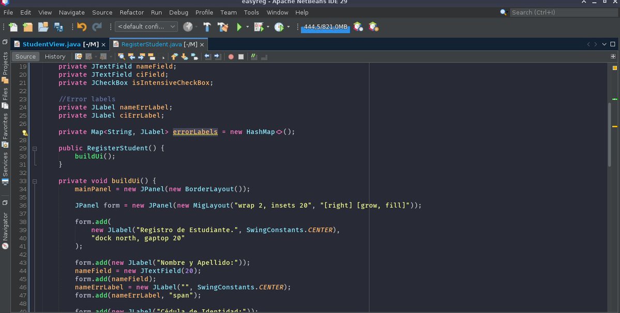Jump to previous bookmark icon
This screenshot has height=313, width=620.
(174, 56)
